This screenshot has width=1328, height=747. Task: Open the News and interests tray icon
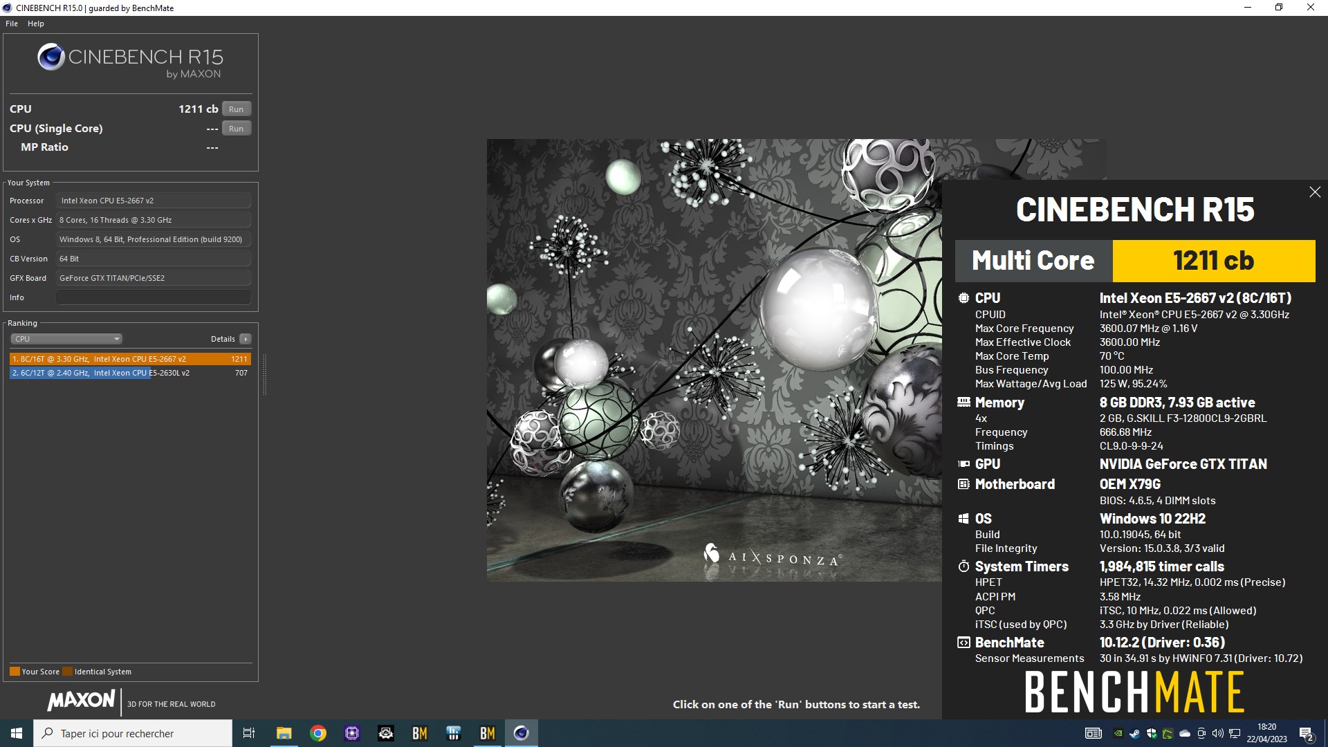click(x=1094, y=733)
